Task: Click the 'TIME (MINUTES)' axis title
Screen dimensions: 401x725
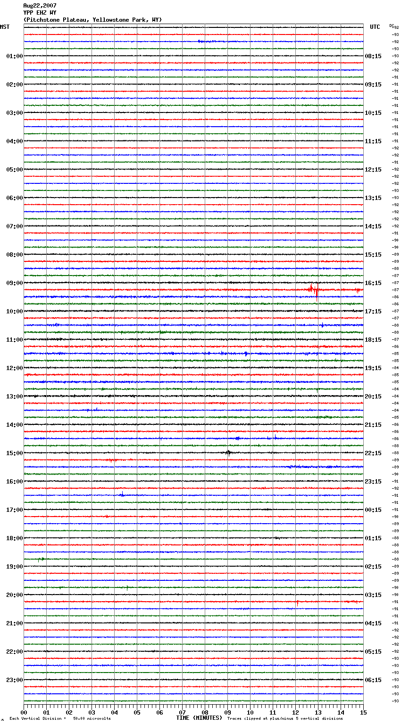Action: point(199,718)
